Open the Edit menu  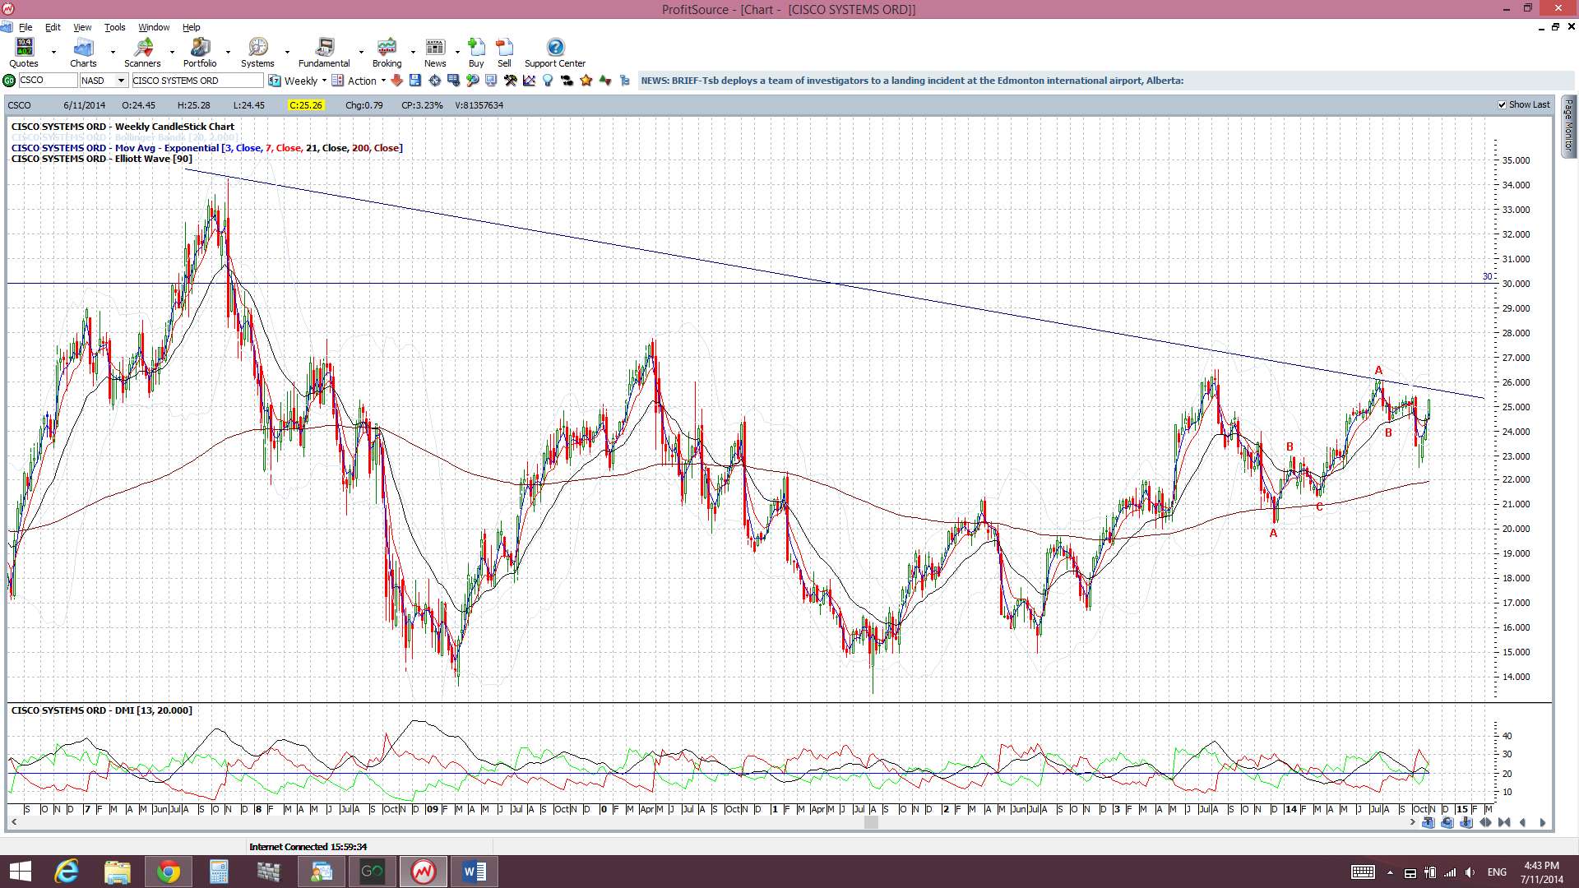tap(53, 27)
